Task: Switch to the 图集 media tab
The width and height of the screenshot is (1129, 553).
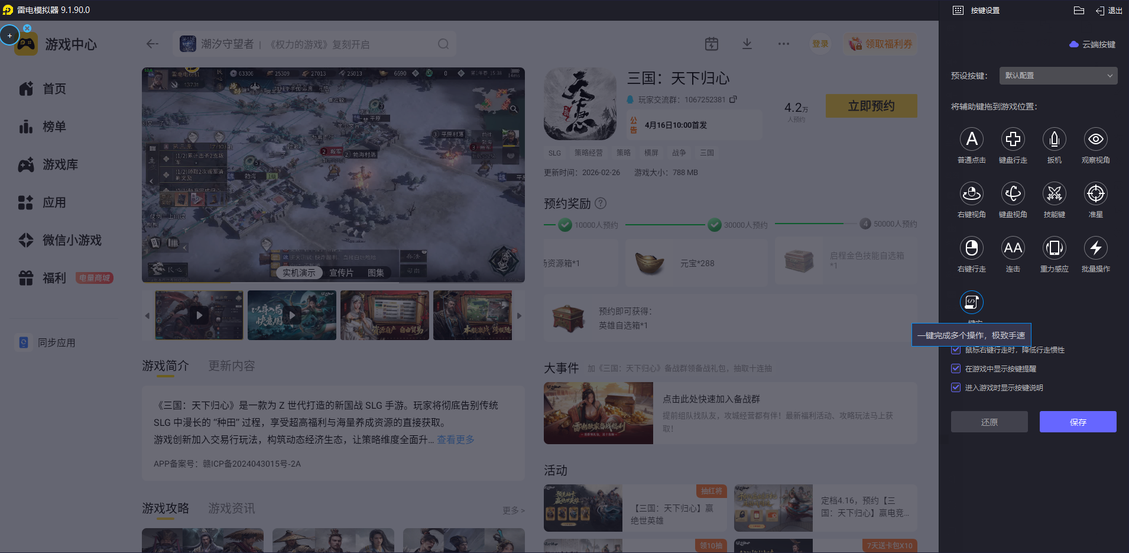Action: 376,273
